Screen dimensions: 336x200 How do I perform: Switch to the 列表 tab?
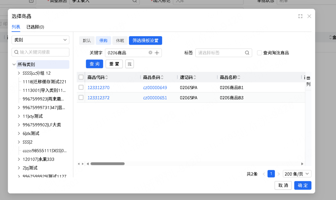[16, 27]
